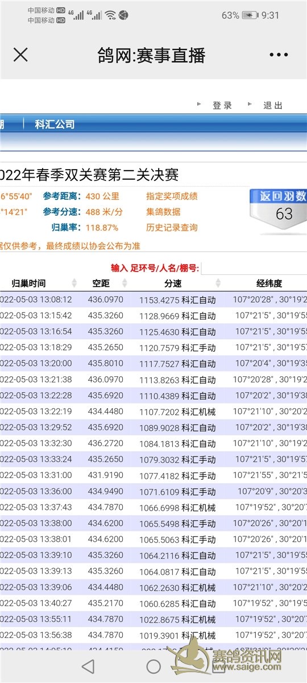Tap the battery status icon
This screenshot has width=307, height=683.
tap(250, 15)
